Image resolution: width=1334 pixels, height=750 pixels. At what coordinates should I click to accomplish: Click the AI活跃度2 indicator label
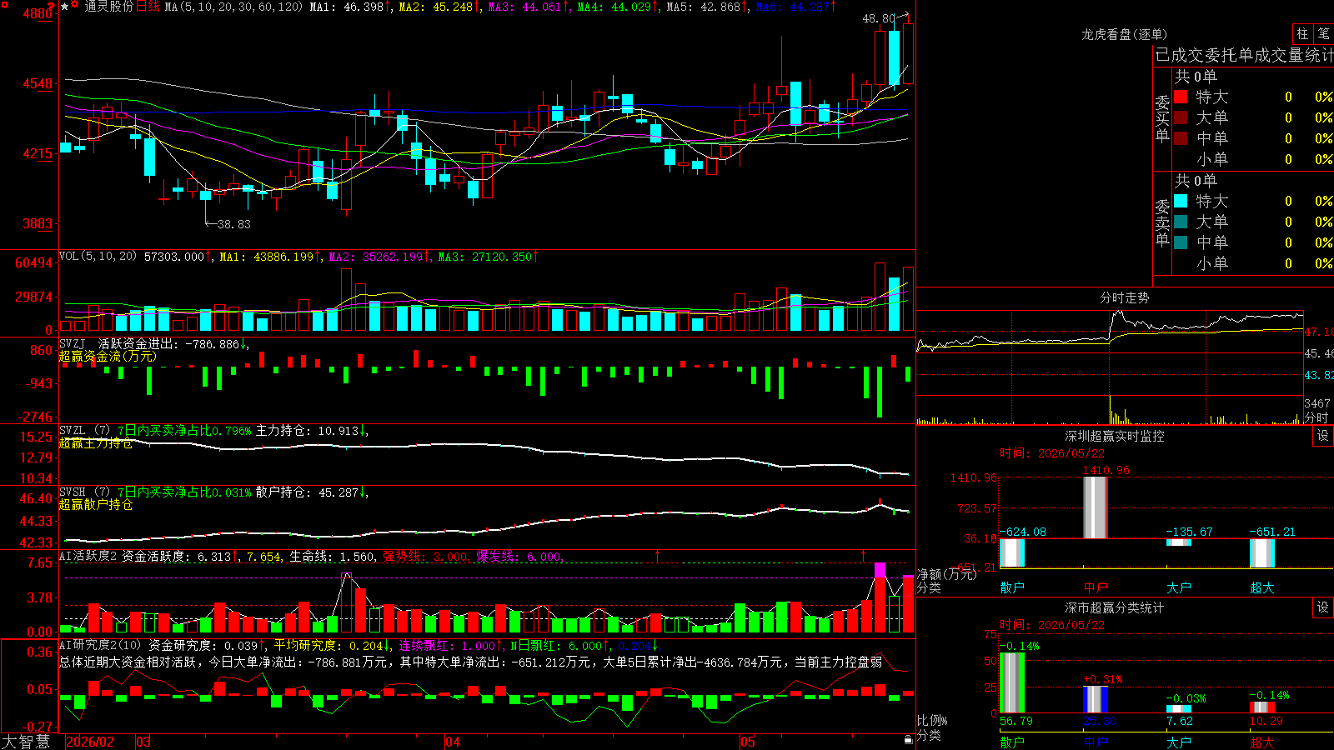(x=88, y=556)
